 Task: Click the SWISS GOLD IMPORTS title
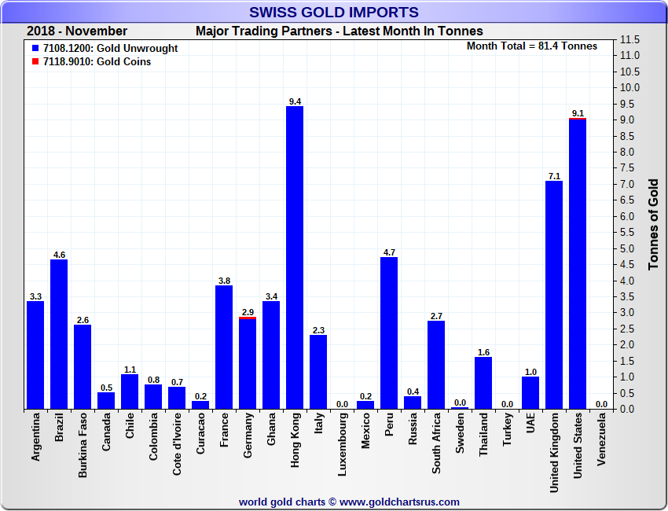334,12
